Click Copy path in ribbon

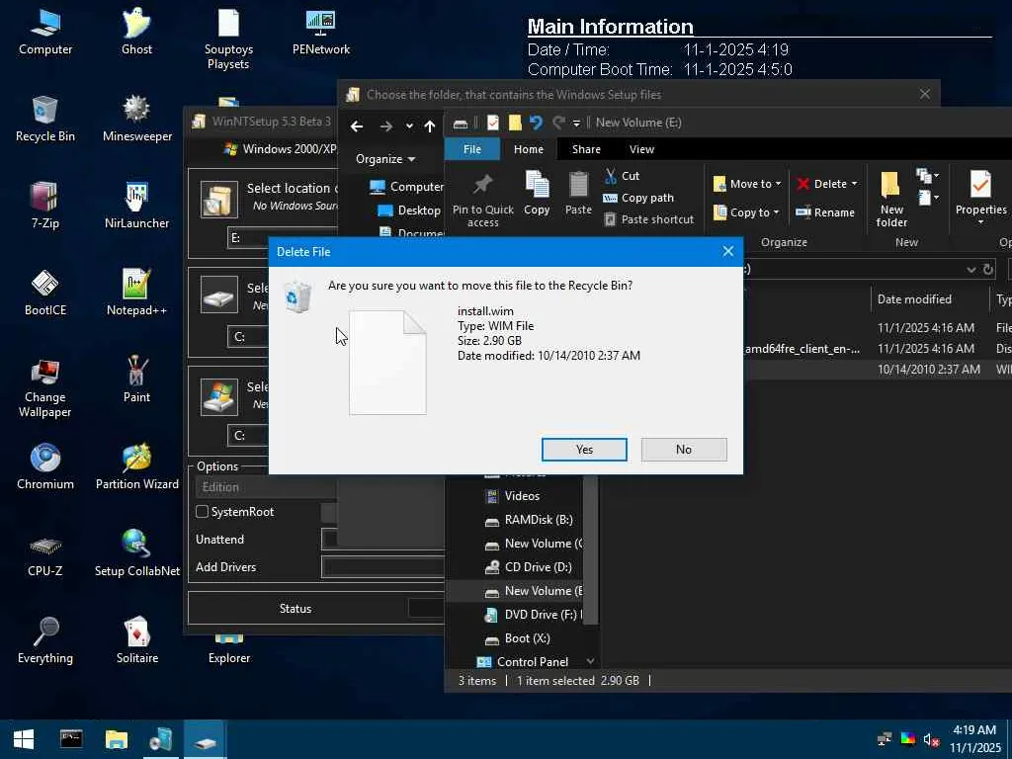pyautogui.click(x=638, y=198)
